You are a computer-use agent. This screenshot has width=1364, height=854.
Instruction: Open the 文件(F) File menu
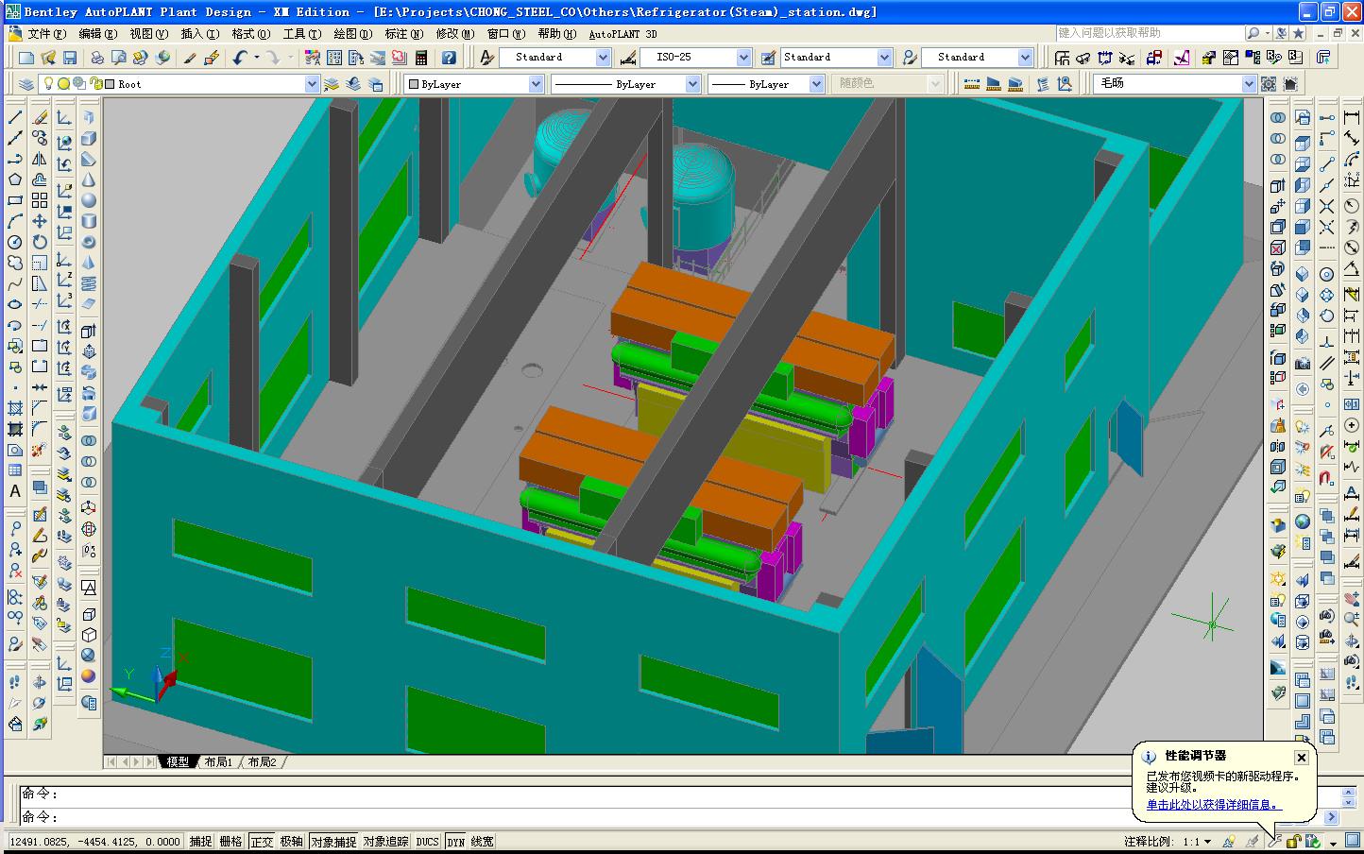46,34
